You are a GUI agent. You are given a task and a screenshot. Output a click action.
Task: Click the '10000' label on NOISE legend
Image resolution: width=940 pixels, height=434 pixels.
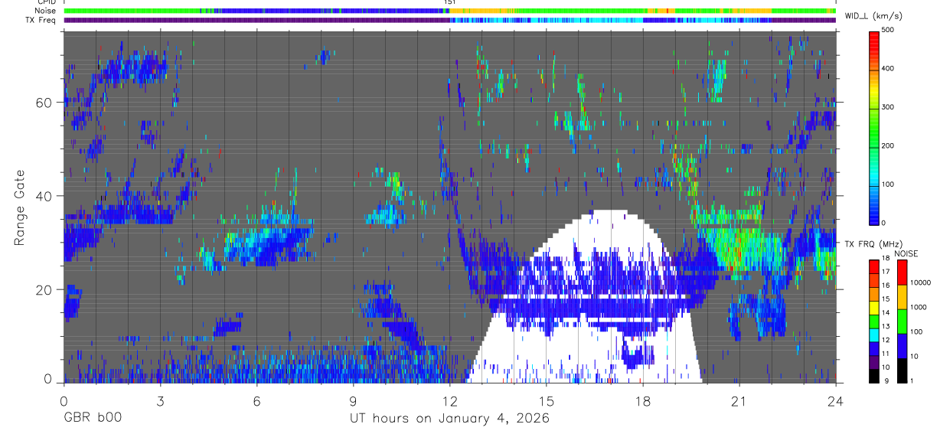[920, 282]
